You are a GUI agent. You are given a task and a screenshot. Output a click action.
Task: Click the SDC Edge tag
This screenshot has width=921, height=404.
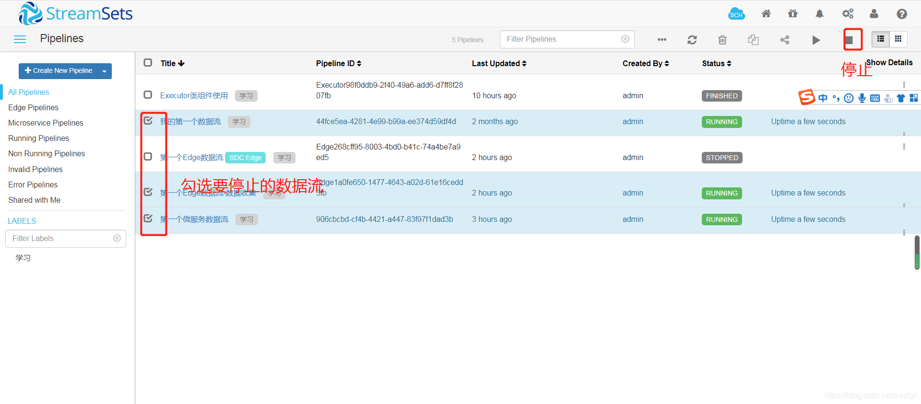pyautogui.click(x=246, y=157)
